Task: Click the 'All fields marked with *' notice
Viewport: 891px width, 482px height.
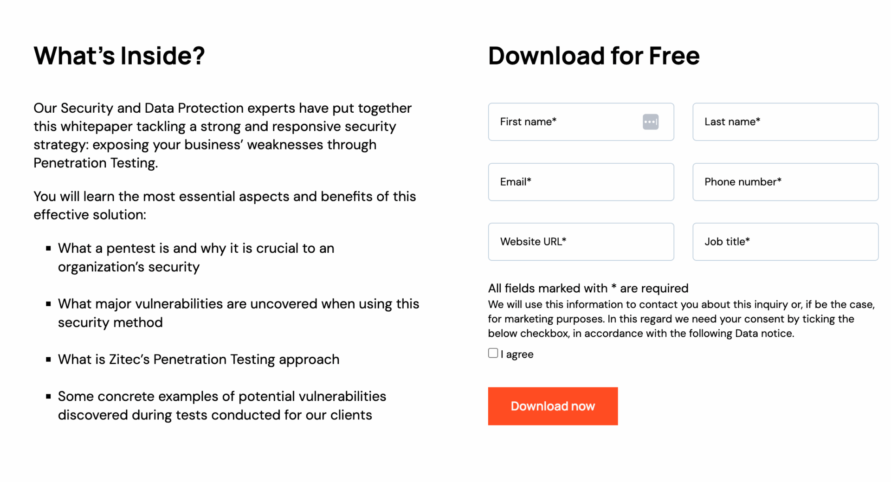Action: tap(588, 288)
